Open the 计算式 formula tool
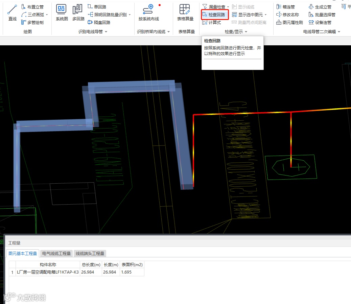The width and height of the screenshot is (351, 304). coord(211,22)
